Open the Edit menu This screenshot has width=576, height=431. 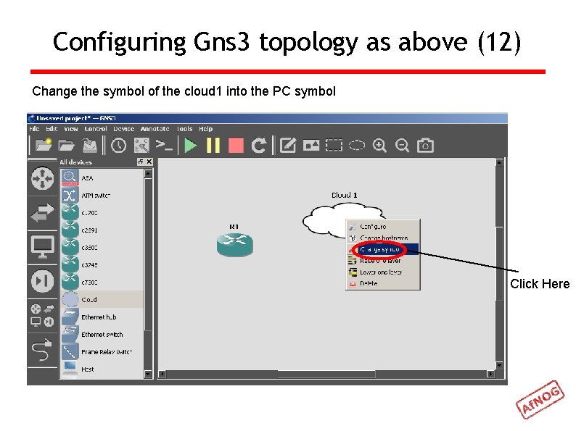pyautogui.click(x=52, y=129)
